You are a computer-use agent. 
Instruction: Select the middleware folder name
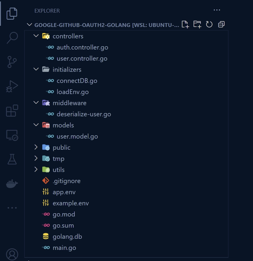tap(69, 103)
